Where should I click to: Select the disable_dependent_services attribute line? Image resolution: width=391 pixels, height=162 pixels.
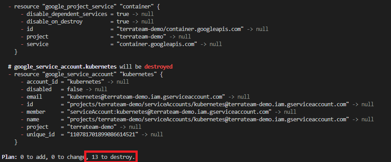click(x=87, y=14)
